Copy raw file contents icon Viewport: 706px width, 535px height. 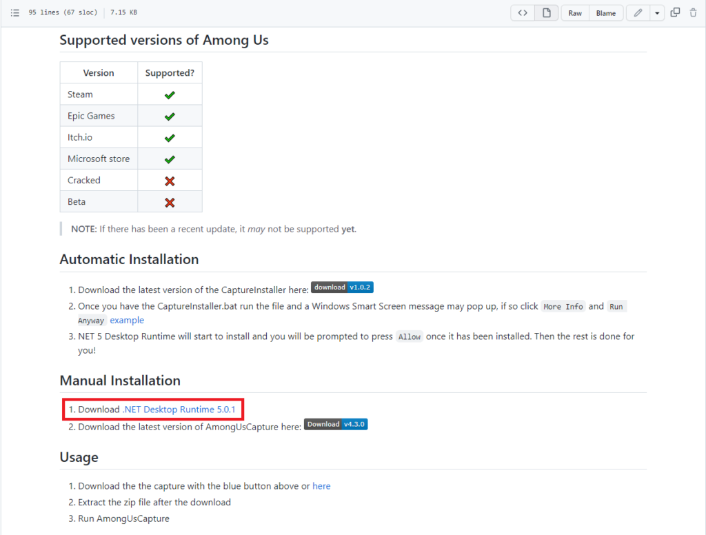[675, 12]
